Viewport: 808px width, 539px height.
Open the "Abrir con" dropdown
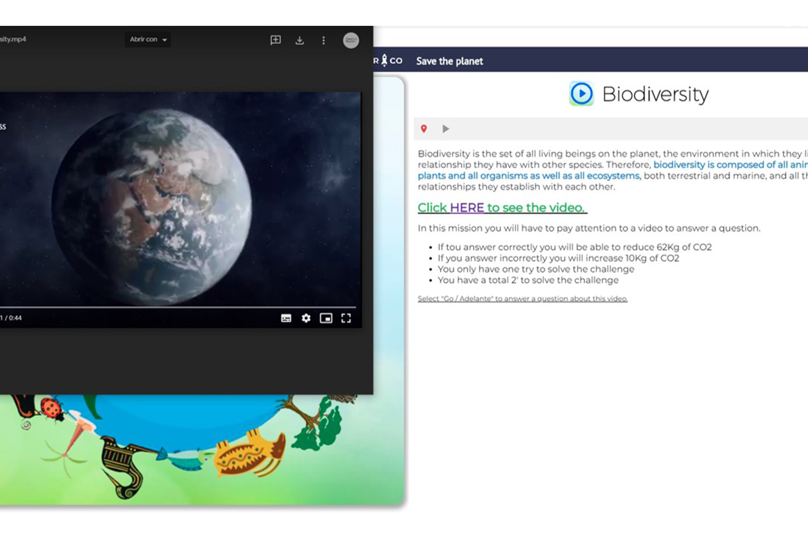point(148,39)
